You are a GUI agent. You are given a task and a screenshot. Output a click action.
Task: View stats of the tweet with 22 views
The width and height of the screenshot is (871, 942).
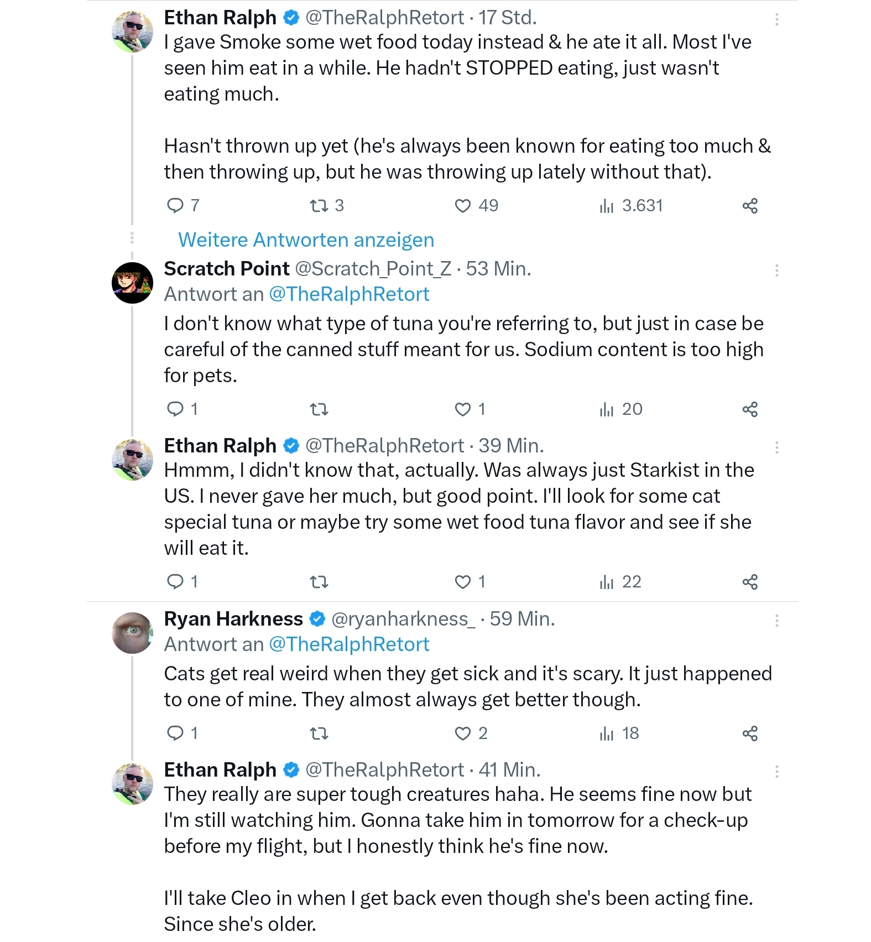[620, 582]
